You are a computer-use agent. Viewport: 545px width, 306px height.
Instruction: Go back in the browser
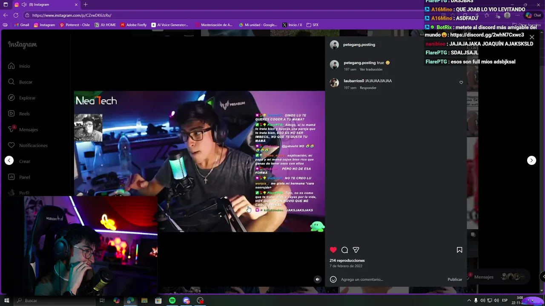coord(6,15)
